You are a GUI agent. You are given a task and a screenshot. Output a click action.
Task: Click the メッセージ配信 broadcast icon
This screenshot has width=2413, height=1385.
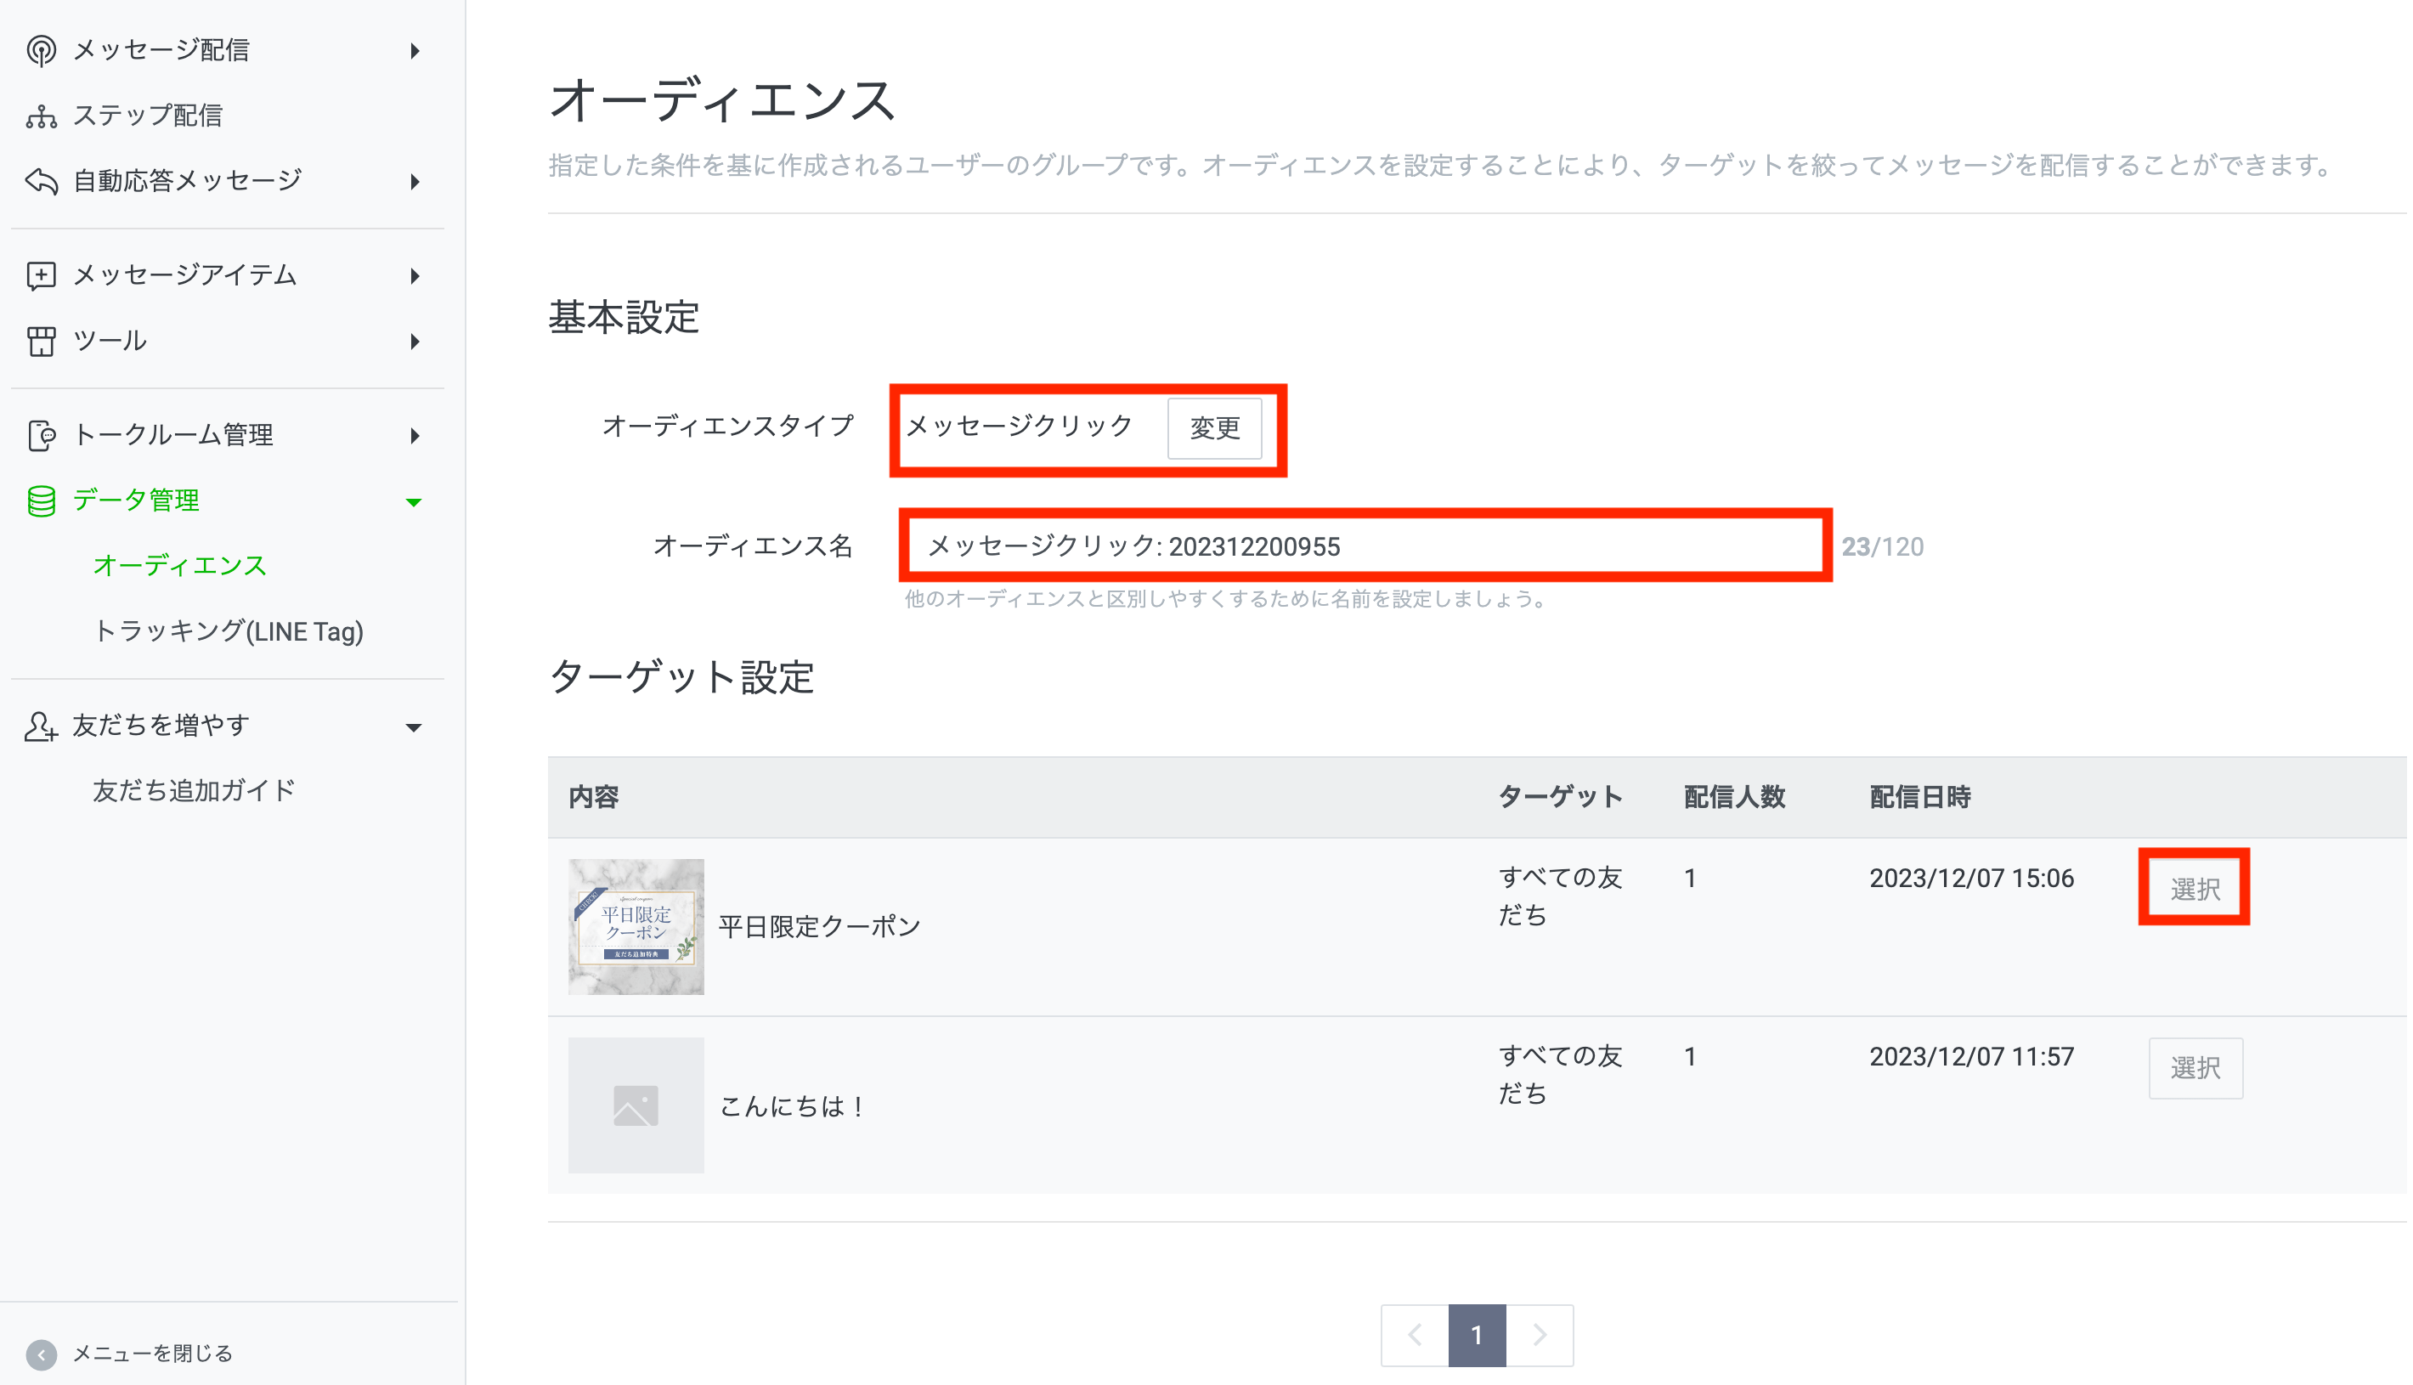click(41, 50)
